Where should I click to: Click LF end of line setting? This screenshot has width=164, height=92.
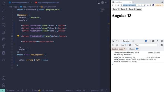pos(84,90)
